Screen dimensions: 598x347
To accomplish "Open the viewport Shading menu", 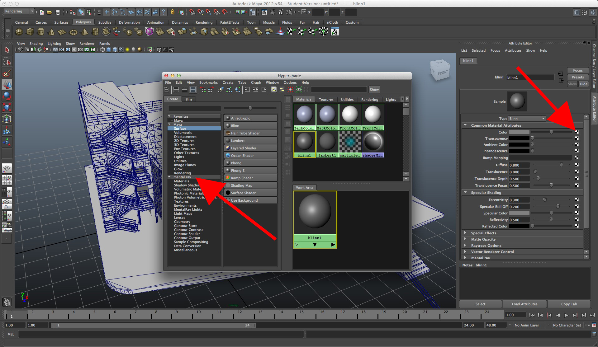I will point(36,44).
